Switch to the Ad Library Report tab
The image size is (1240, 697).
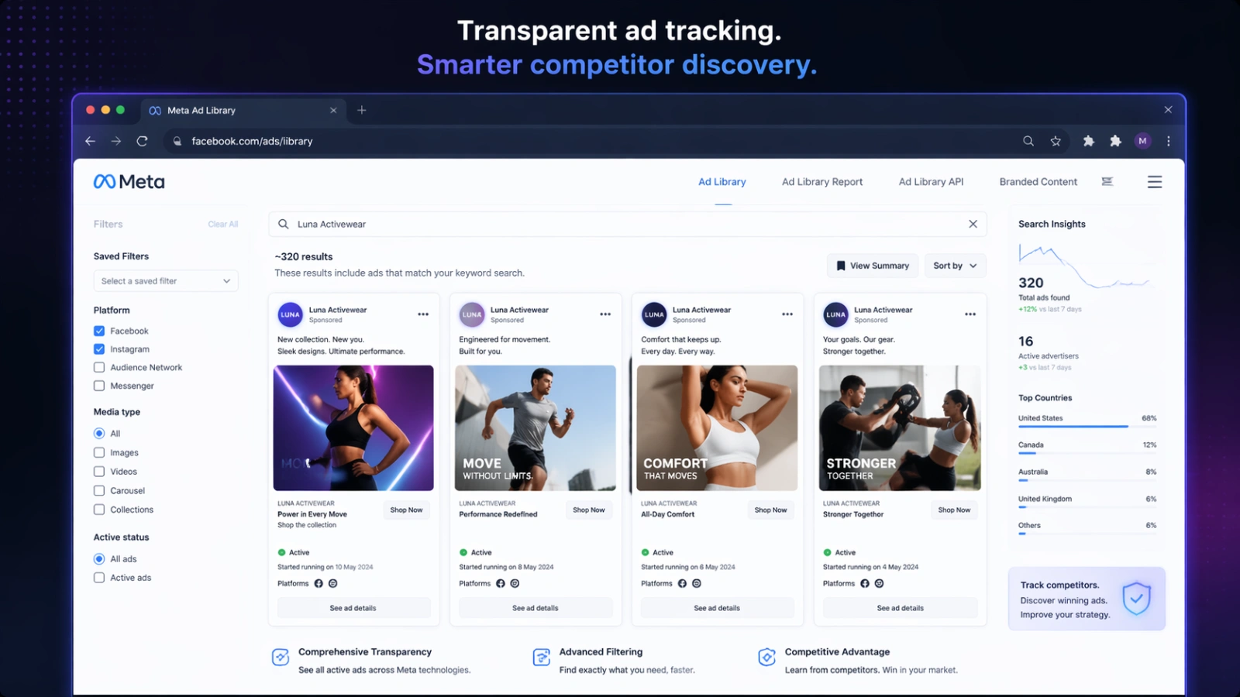[x=821, y=182]
